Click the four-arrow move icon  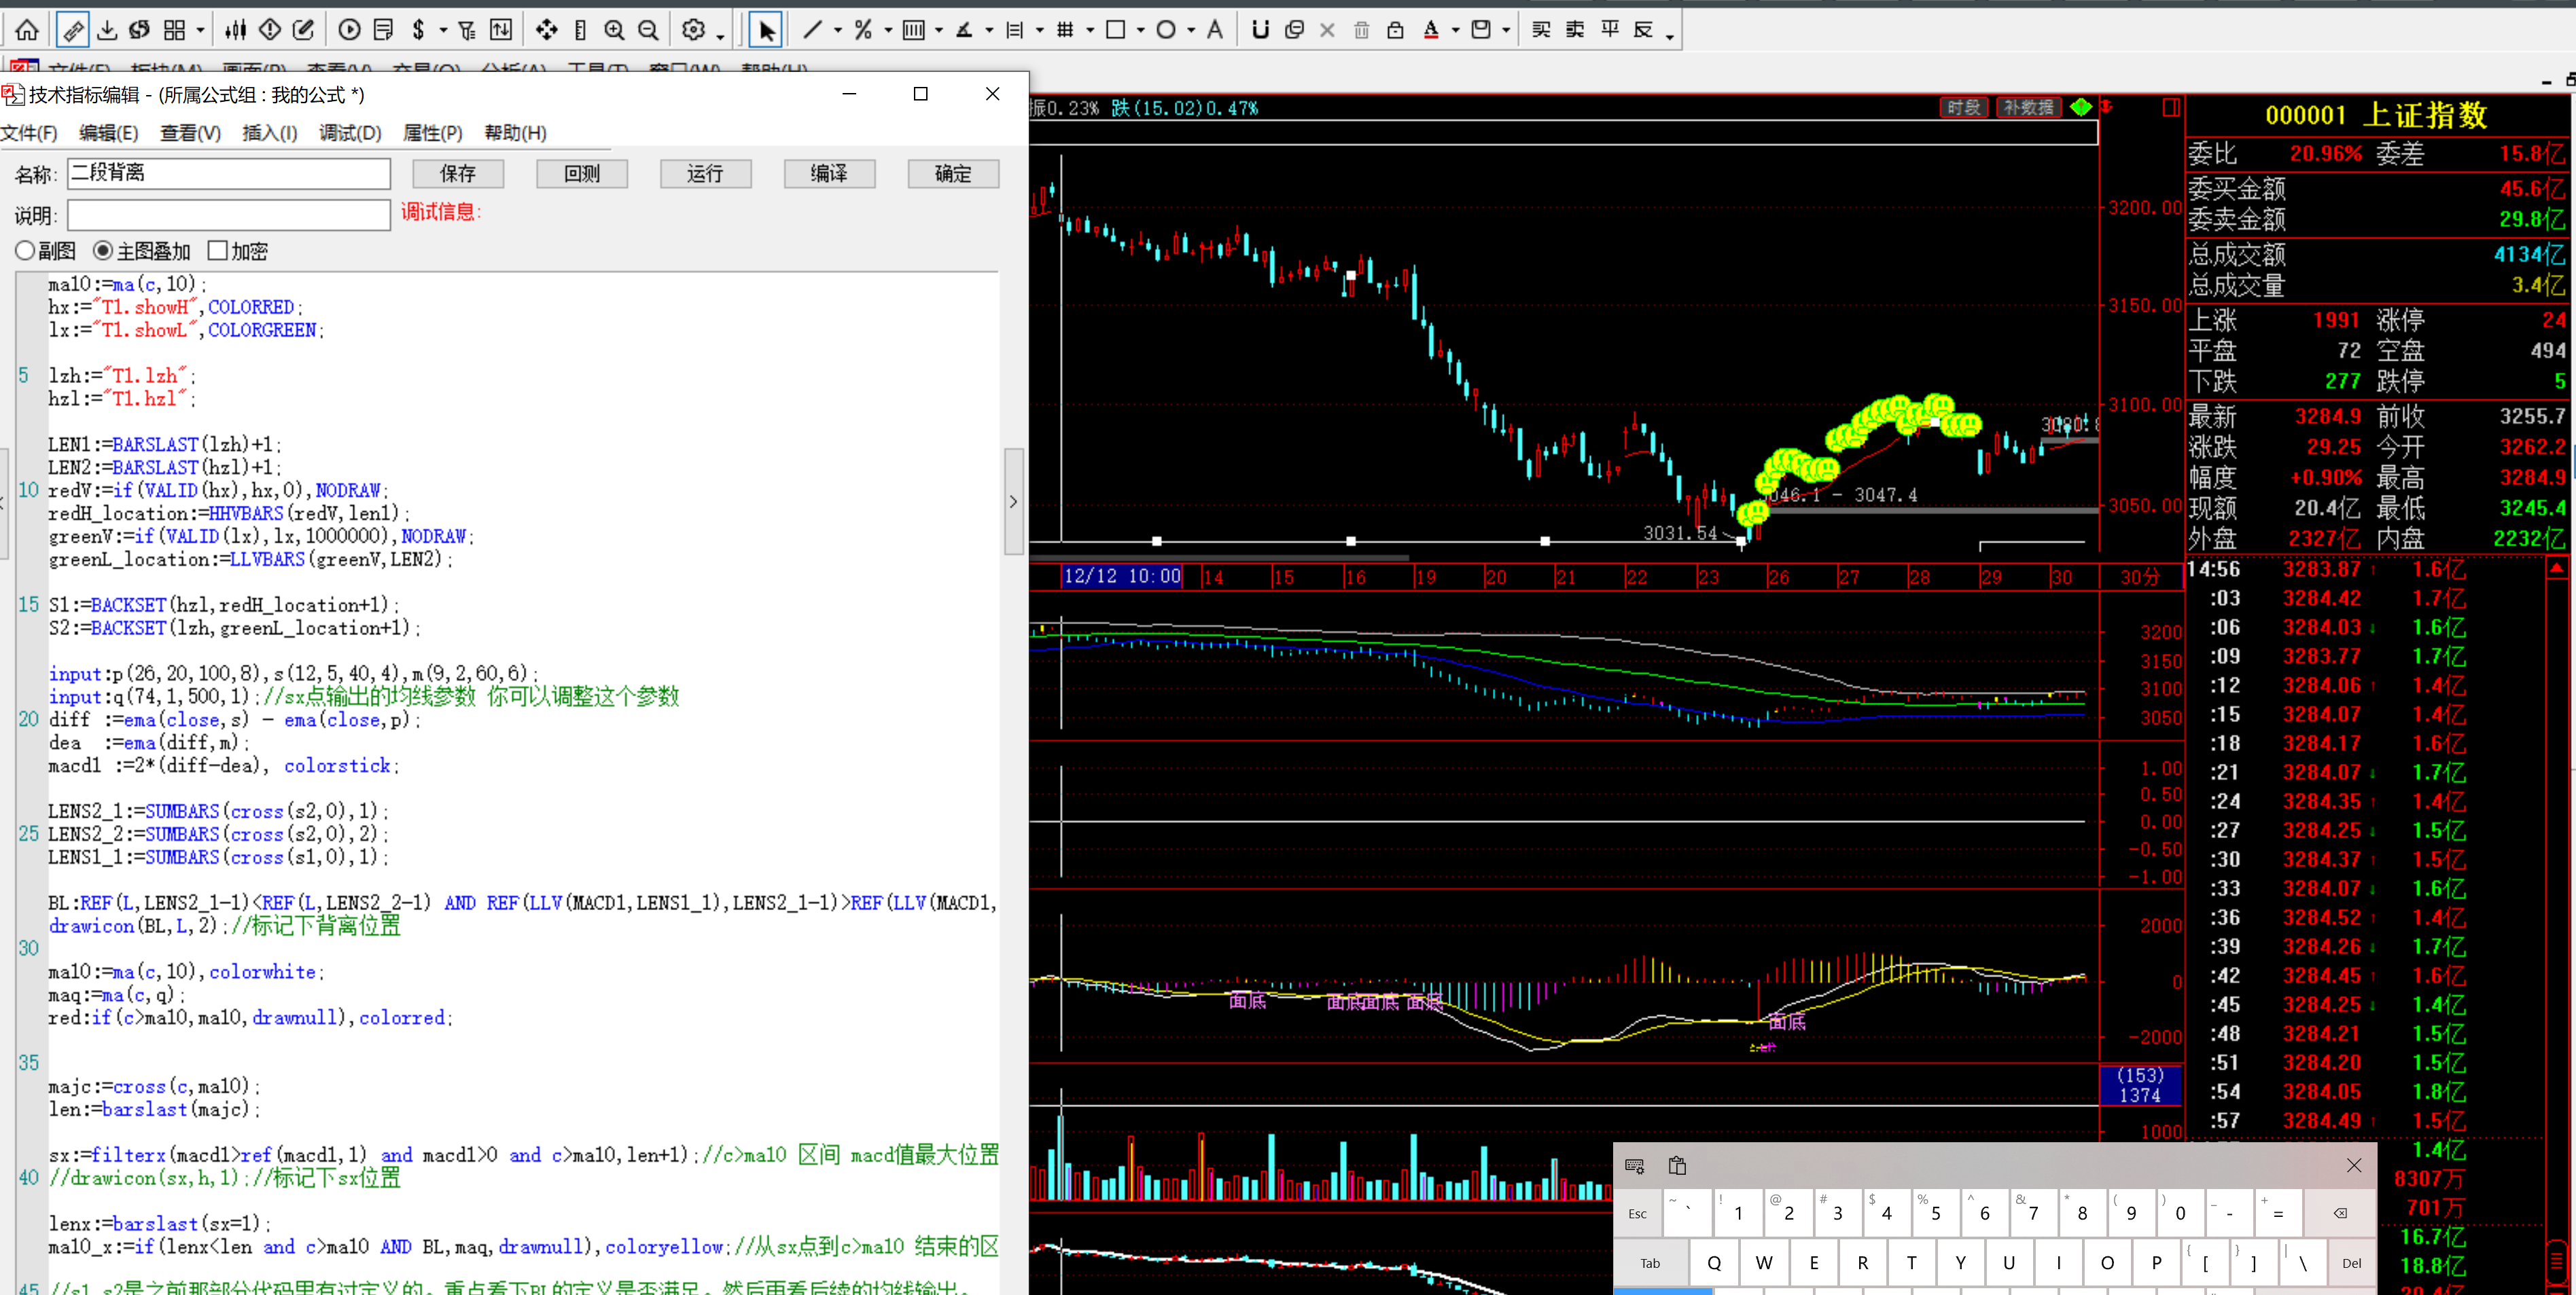pyautogui.click(x=546, y=30)
